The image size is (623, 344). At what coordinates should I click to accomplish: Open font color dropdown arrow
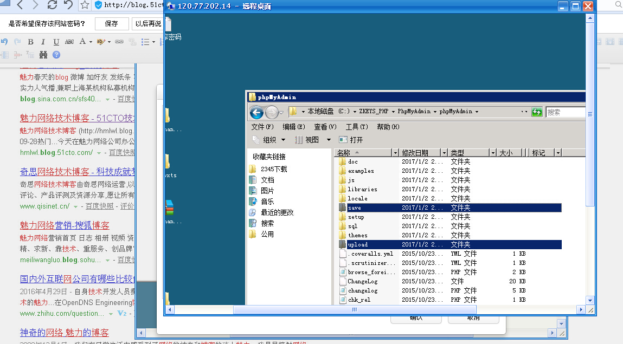[x=91, y=42]
